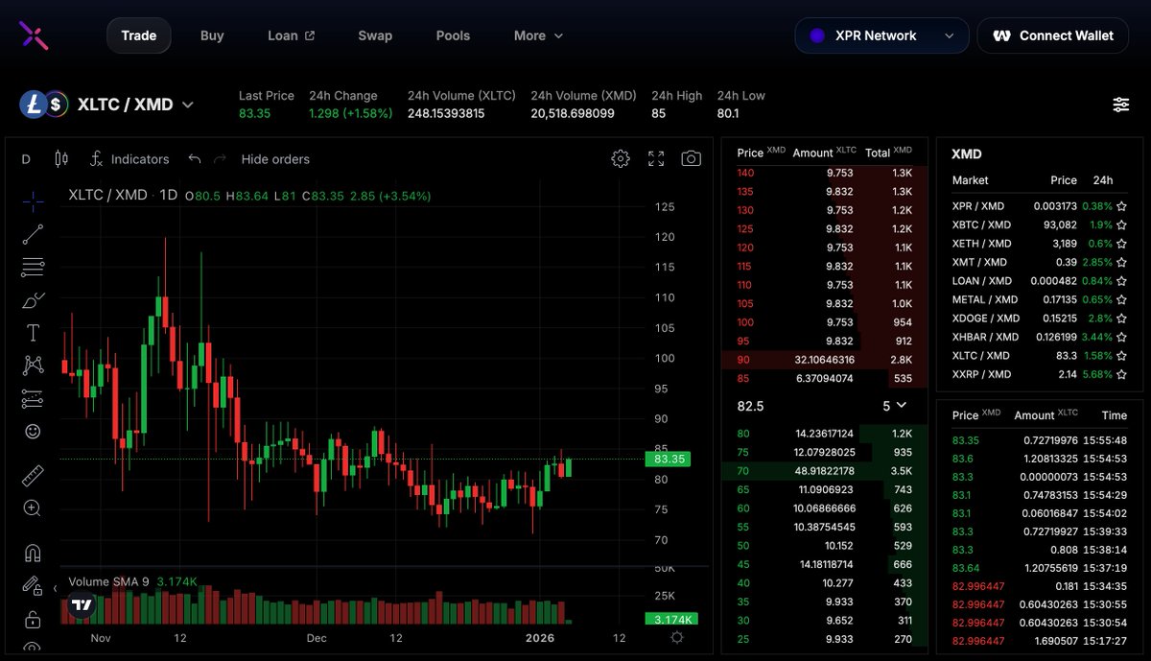Favorite the XHBAR / XMD market star

coord(1121,338)
